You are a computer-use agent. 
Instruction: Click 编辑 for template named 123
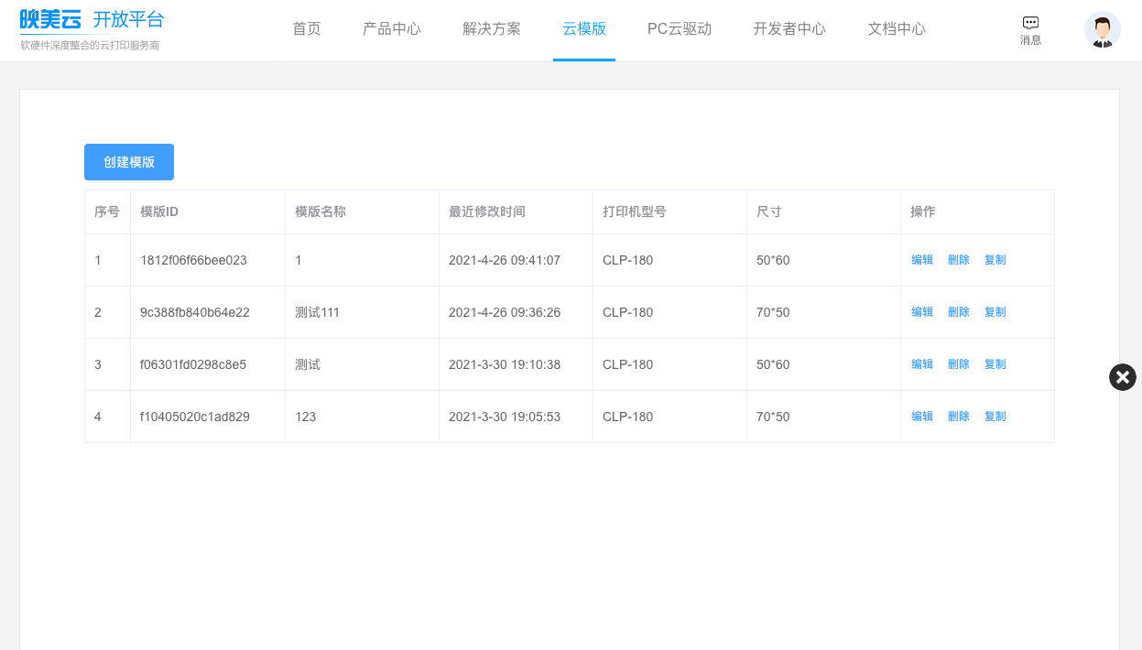tap(922, 417)
